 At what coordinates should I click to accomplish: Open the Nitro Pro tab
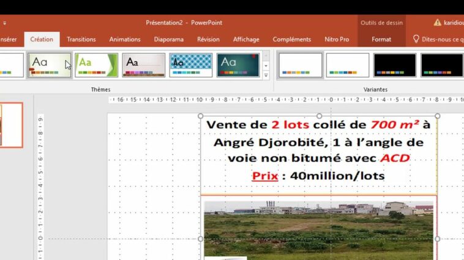[x=337, y=39]
